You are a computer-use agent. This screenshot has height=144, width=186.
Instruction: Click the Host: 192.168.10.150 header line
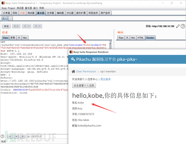click(16, 54)
